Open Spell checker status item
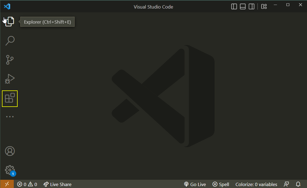 [220, 184]
